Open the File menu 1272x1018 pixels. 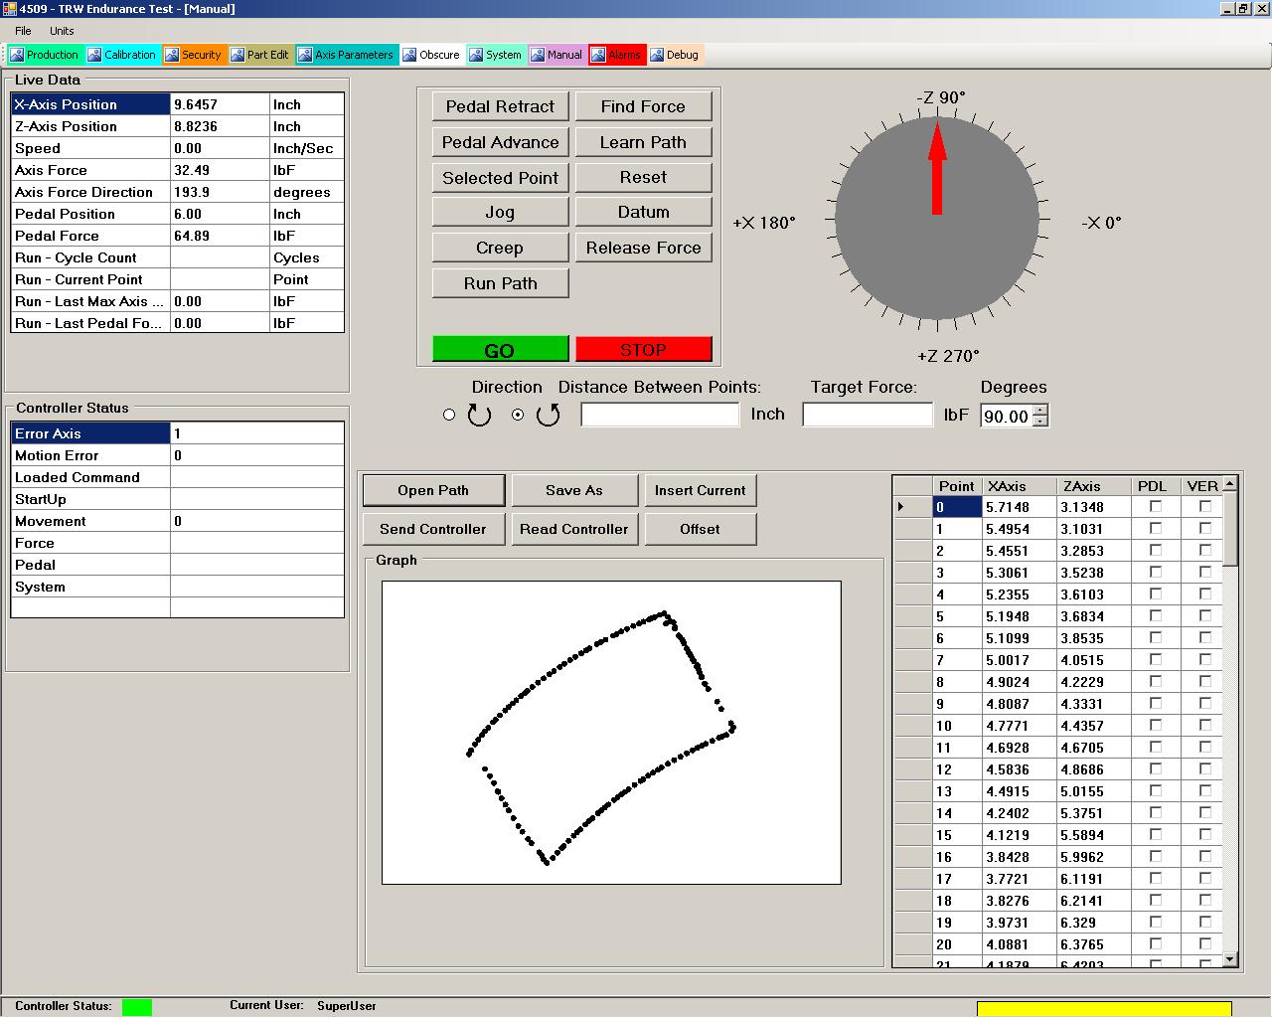23,31
